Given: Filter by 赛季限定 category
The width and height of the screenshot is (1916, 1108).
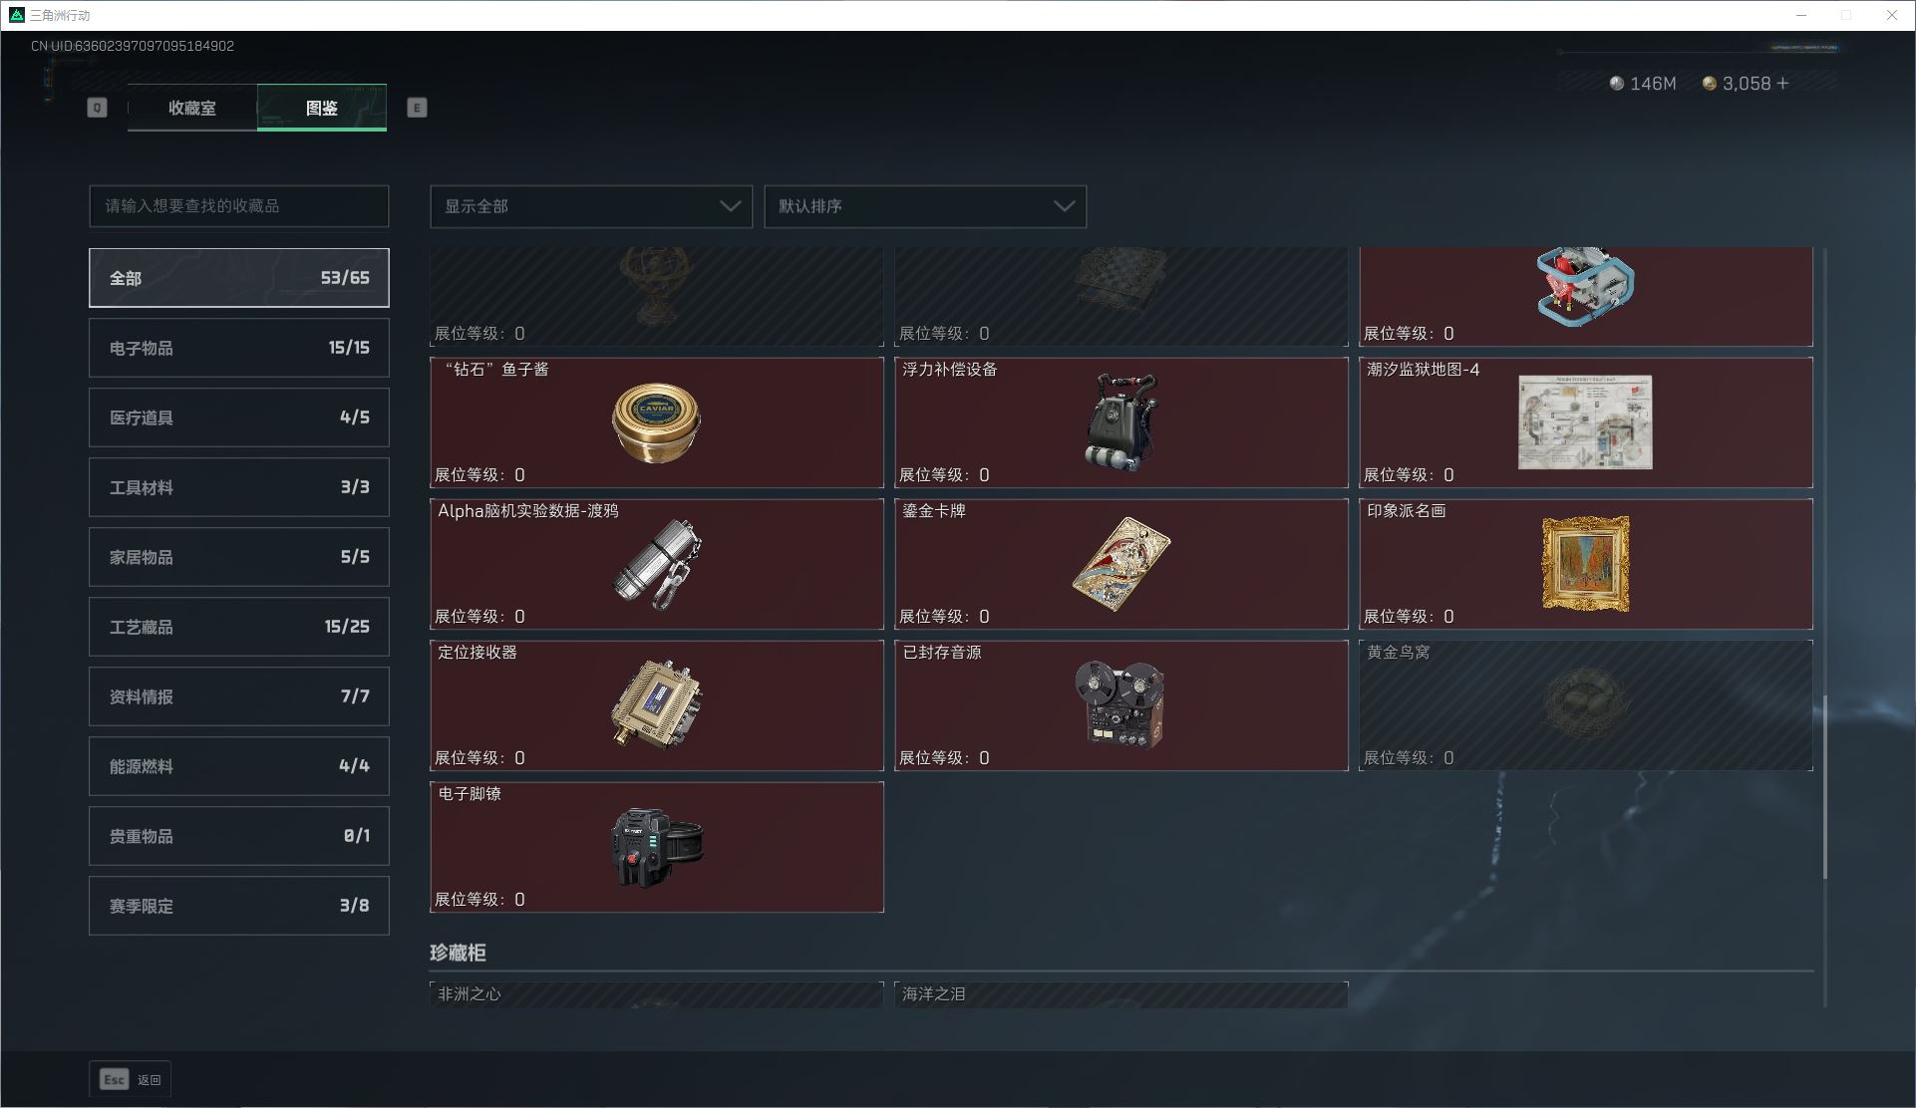Looking at the screenshot, I should pyautogui.click(x=239, y=906).
